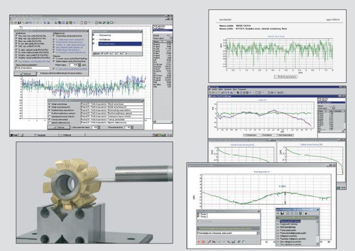This screenshot has height=251, width=355.
Task: Click the red X delete-line icon
Action: [203, 242]
